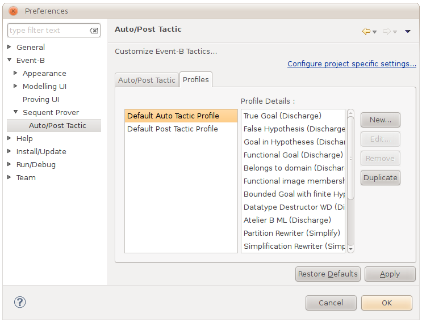Open the view menu triangle icon

coord(407,31)
